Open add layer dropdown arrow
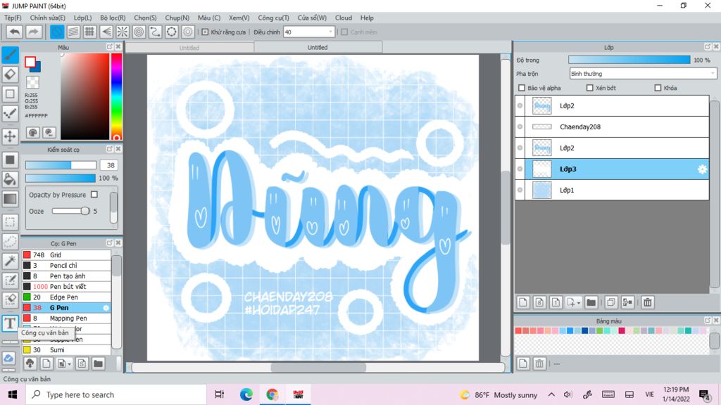Screen dimensions: 721x405 (579, 302)
